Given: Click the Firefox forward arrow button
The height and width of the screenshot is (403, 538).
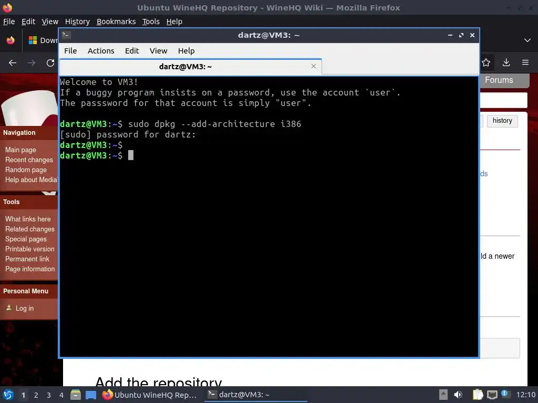Looking at the screenshot, I should [32, 63].
